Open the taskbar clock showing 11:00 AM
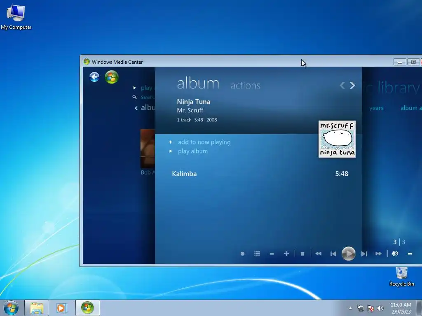Viewport: 422px width, 316px height. 401,308
